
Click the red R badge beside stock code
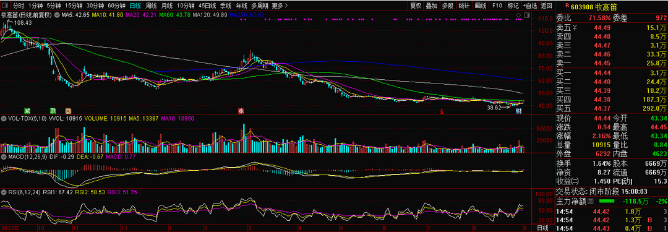(567, 6)
